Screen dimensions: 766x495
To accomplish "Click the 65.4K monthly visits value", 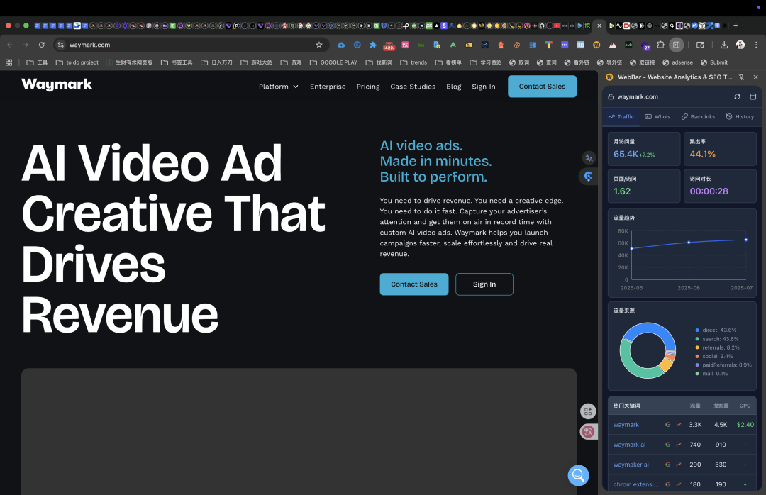I will click(626, 154).
